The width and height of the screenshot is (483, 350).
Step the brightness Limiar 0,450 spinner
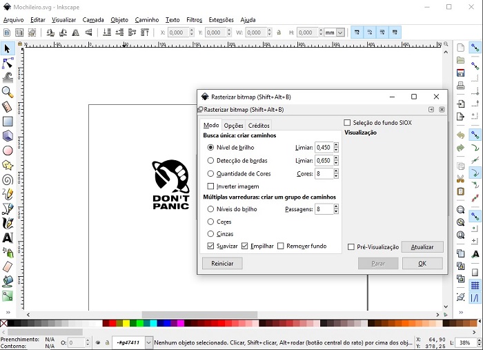pos(336,147)
